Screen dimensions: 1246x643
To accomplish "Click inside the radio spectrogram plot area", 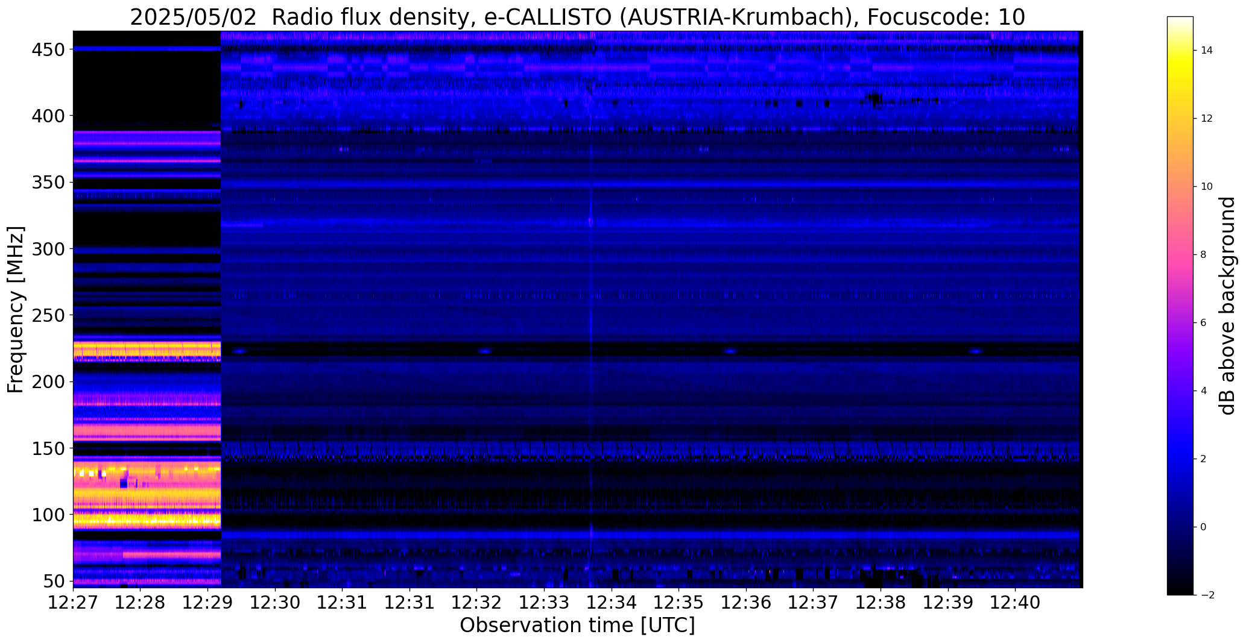I will pyautogui.click(x=578, y=309).
